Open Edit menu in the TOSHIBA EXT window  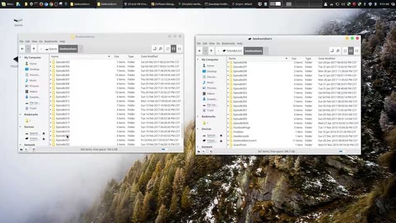click(205, 43)
